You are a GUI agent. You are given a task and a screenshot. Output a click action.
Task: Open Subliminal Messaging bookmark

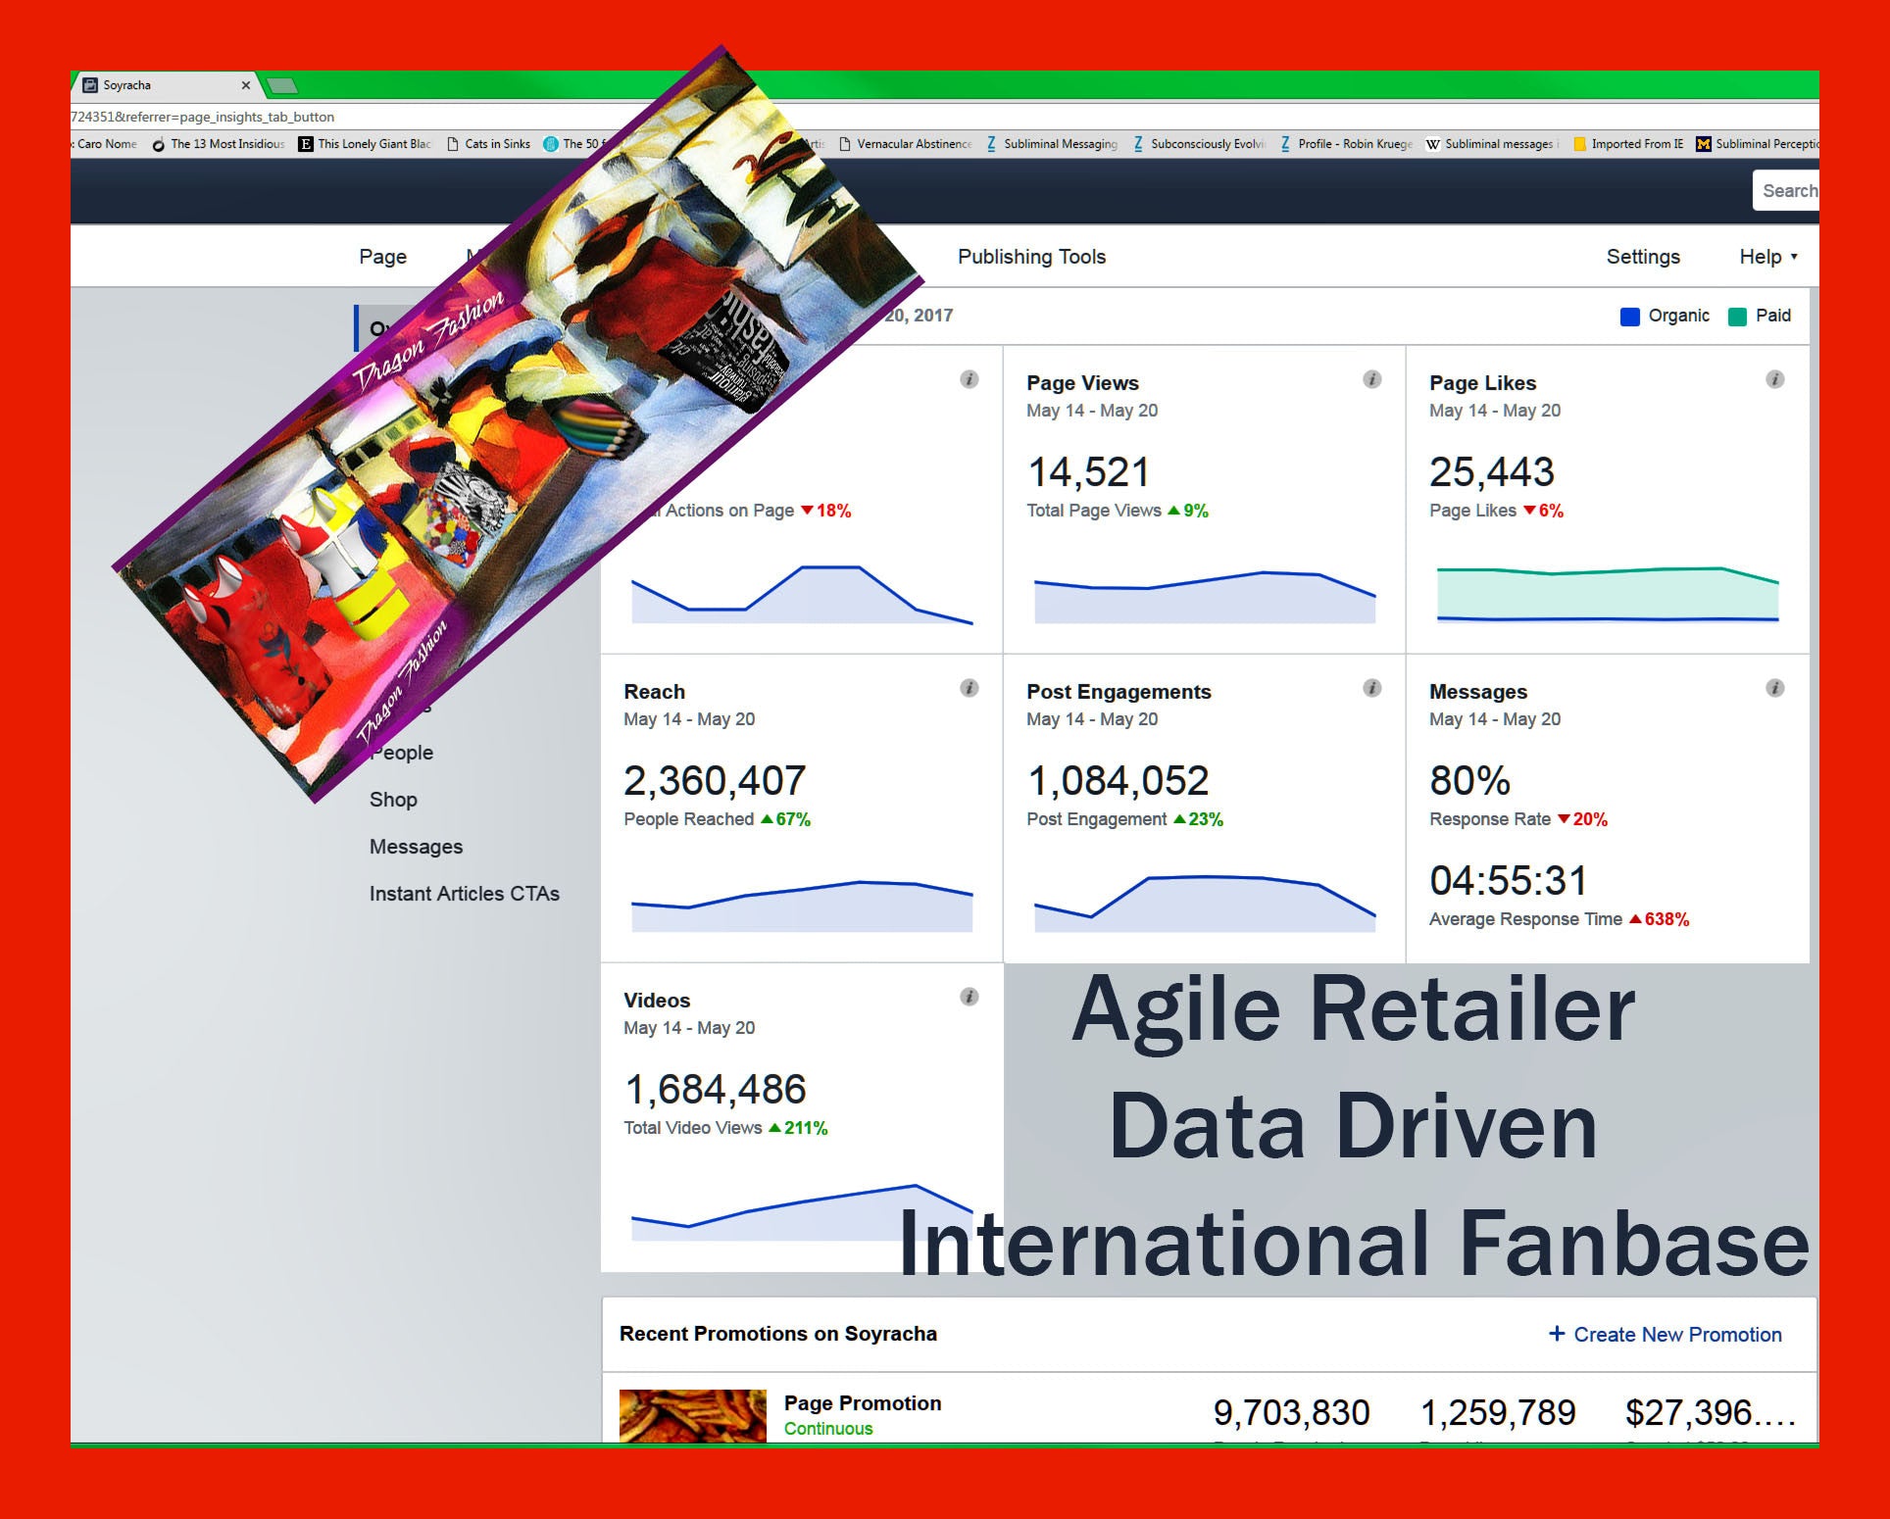1052,144
